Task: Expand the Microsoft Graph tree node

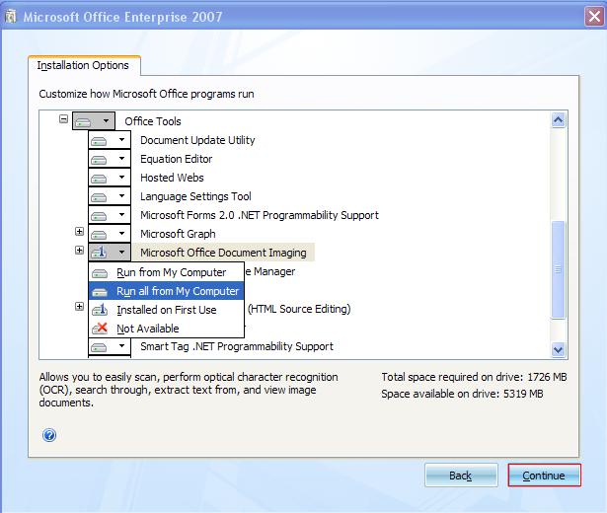Action: 79,232
